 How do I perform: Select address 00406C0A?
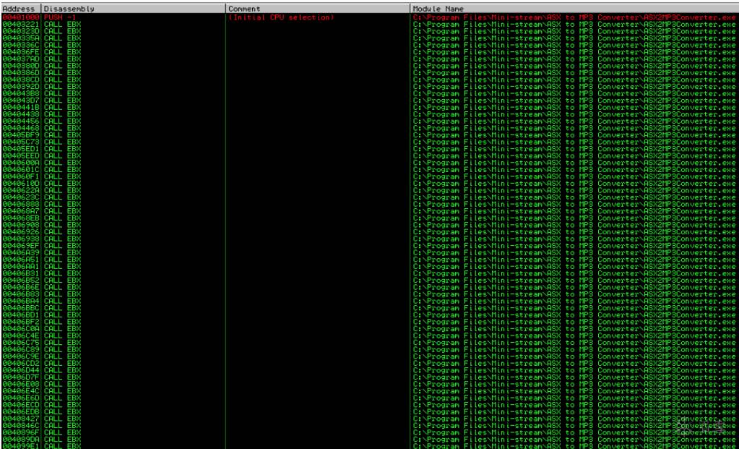pos(21,329)
